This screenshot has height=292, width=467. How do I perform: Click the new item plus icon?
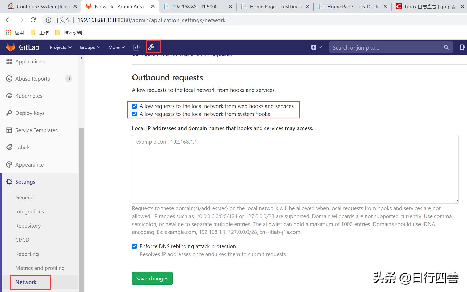[x=313, y=47]
